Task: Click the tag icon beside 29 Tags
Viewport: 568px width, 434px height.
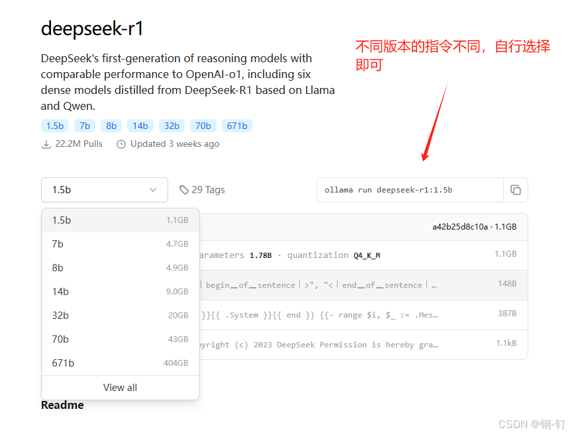Action: [x=184, y=190]
